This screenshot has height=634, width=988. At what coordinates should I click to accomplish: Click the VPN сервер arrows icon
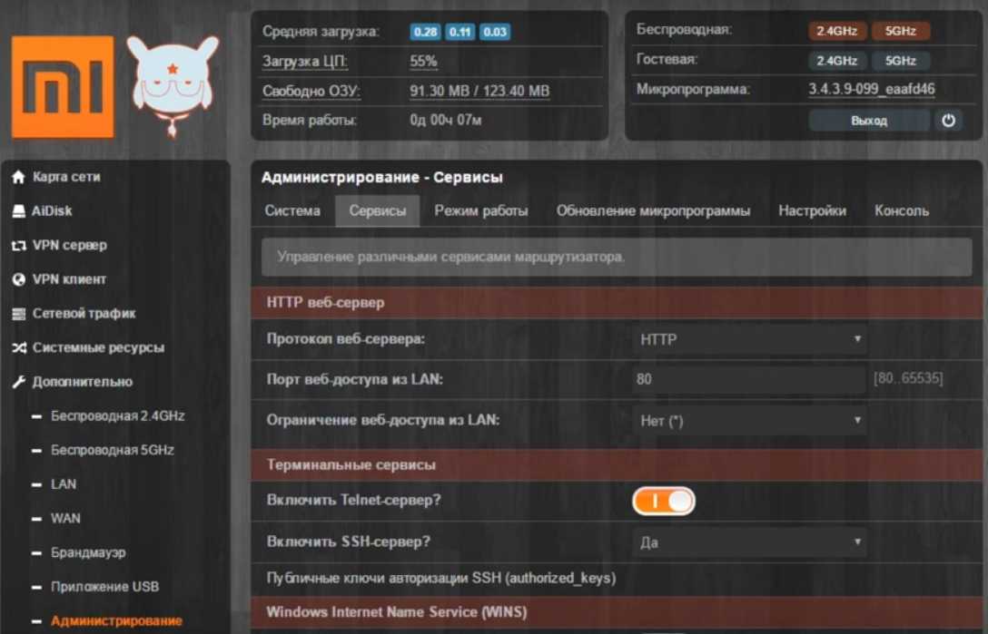point(18,246)
